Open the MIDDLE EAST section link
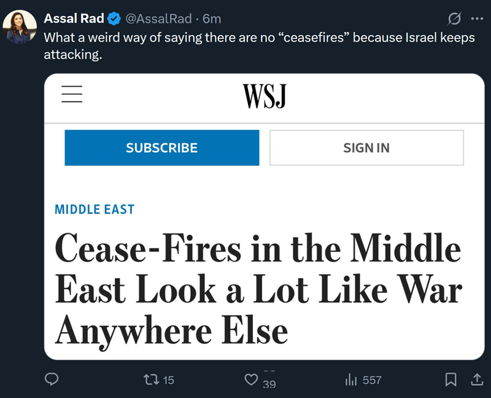Viewport: 491px width, 398px height. 95,209
